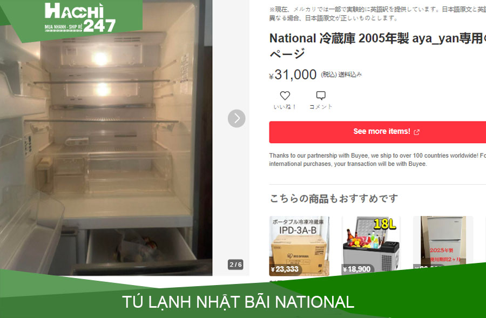Open the 2023年製 white refrigerator thumbnail
Screen dimensions: 486x318
(x=443, y=242)
